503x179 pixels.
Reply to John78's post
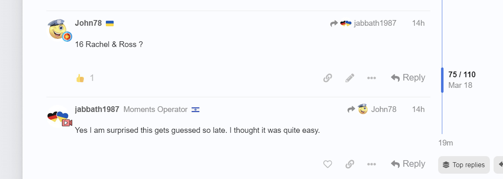(x=408, y=78)
